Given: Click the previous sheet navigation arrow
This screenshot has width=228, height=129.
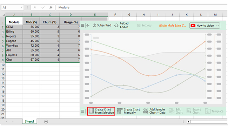Looking at the screenshot, I should click(x=7, y=121).
